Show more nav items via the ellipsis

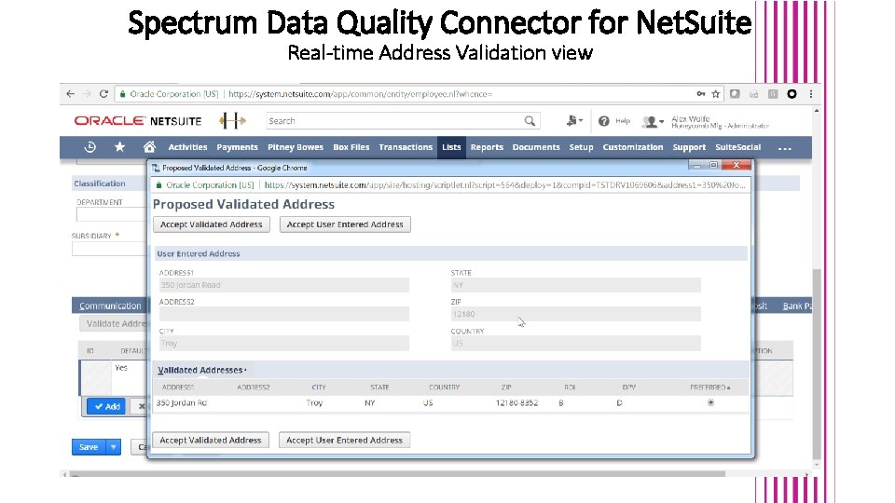(785, 148)
